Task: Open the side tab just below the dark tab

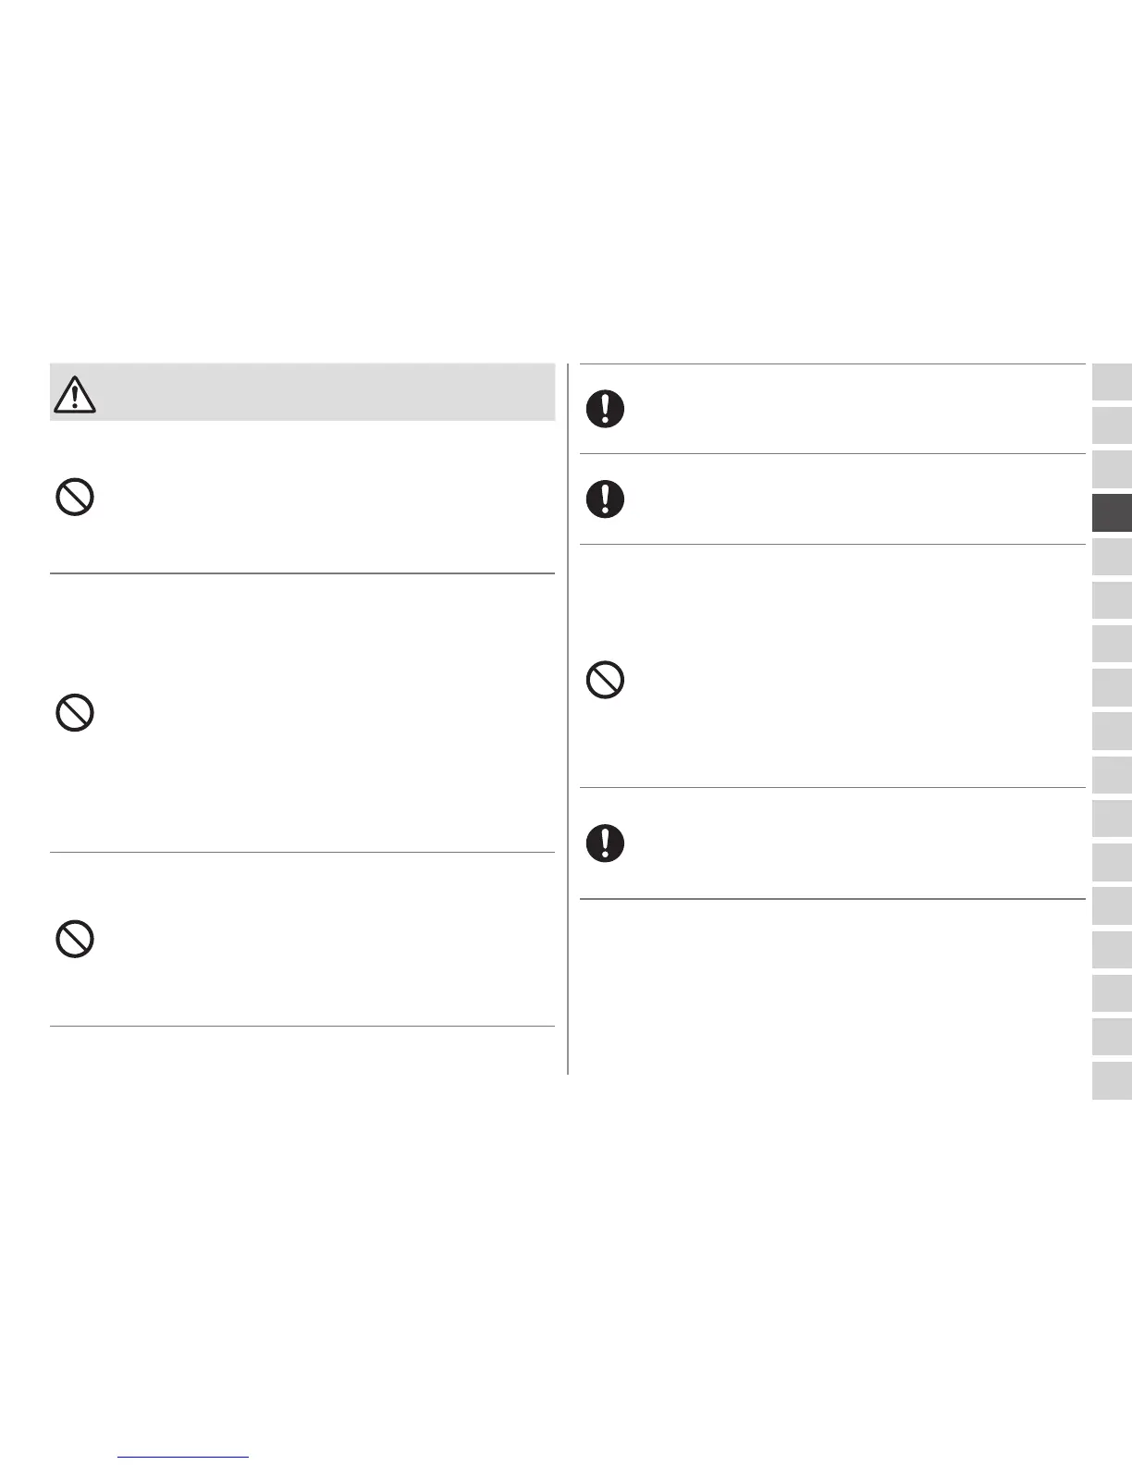Action: click(x=1112, y=557)
